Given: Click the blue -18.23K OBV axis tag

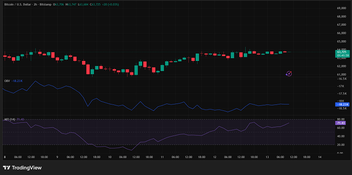Looking at the screenshot, I should (x=342, y=104).
